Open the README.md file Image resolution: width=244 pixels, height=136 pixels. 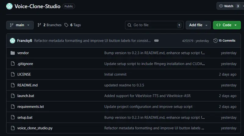pyautogui.click(x=27, y=85)
